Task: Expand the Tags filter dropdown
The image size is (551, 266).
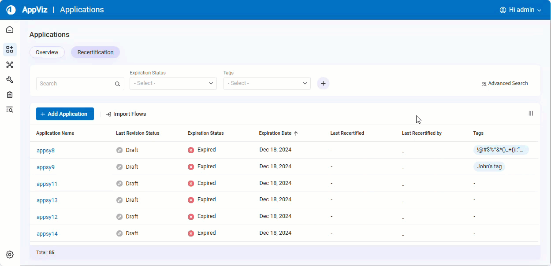Action: point(267,83)
